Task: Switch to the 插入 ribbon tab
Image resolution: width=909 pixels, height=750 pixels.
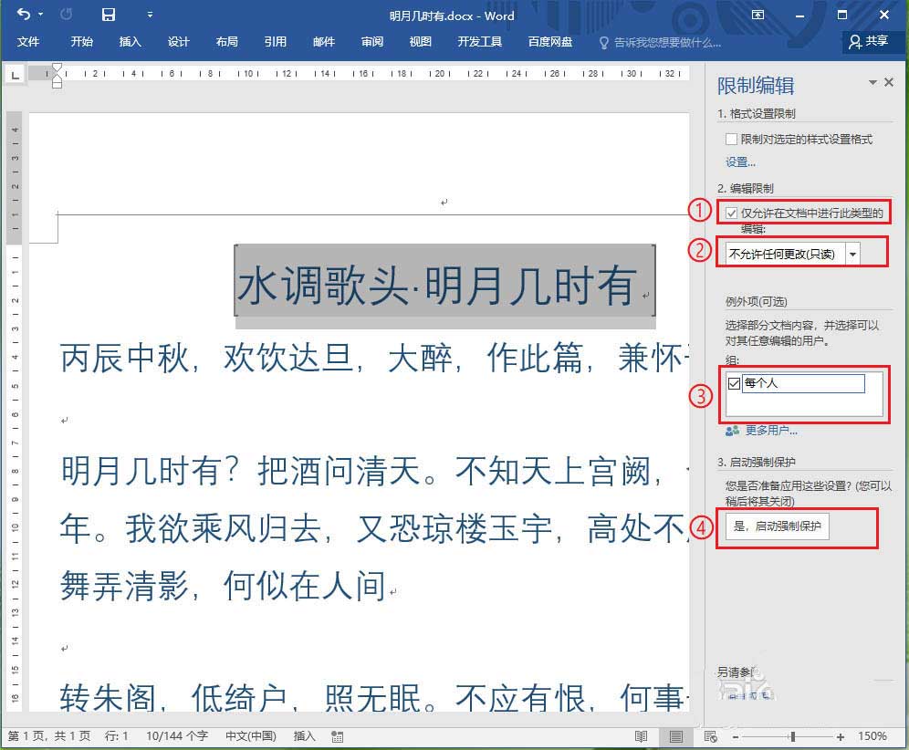Action: [130, 42]
